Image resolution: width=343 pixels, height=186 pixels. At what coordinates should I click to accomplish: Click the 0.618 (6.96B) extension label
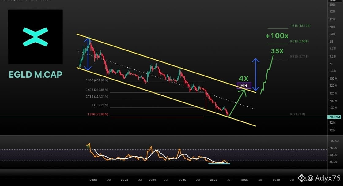tap(299, 41)
